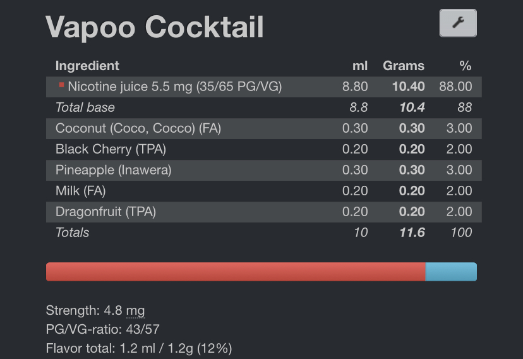This screenshot has height=359, width=523.
Task: Click the Dragonfruit (TPA) ingredient
Action: coord(105,212)
